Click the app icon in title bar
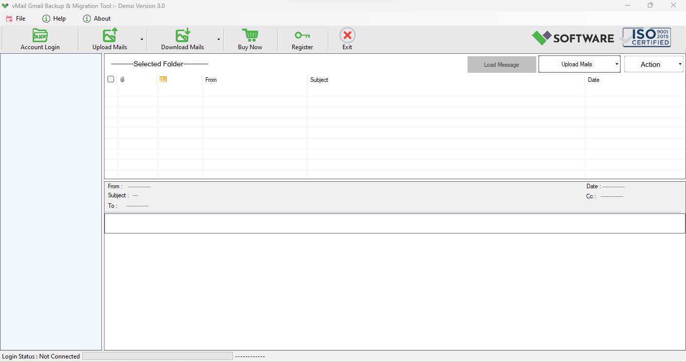The height and width of the screenshot is (362, 686). click(6, 6)
